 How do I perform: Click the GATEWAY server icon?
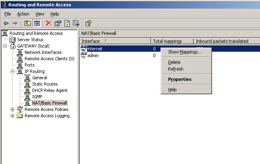(x=13, y=46)
